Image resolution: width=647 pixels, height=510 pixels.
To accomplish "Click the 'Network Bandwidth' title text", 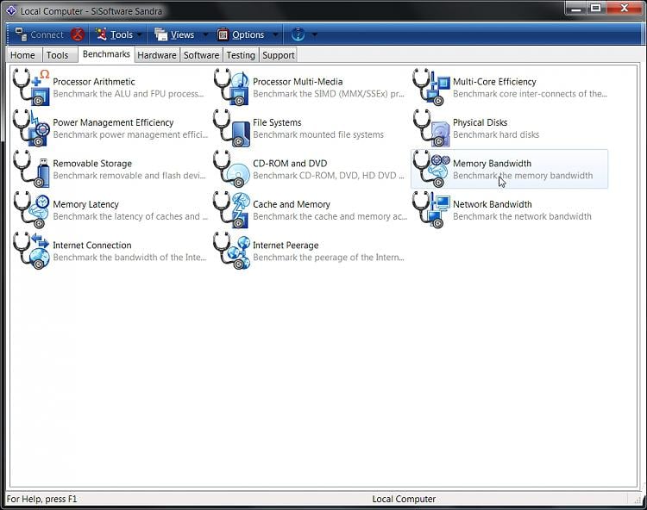I will click(493, 204).
